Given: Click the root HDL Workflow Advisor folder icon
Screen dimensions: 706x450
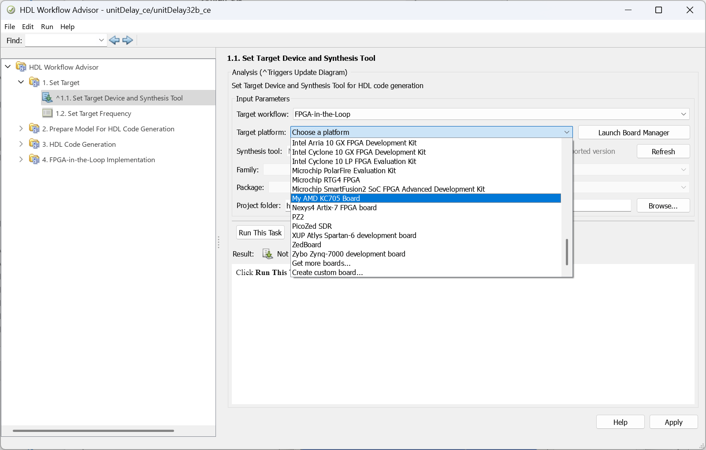Looking at the screenshot, I should point(20,67).
